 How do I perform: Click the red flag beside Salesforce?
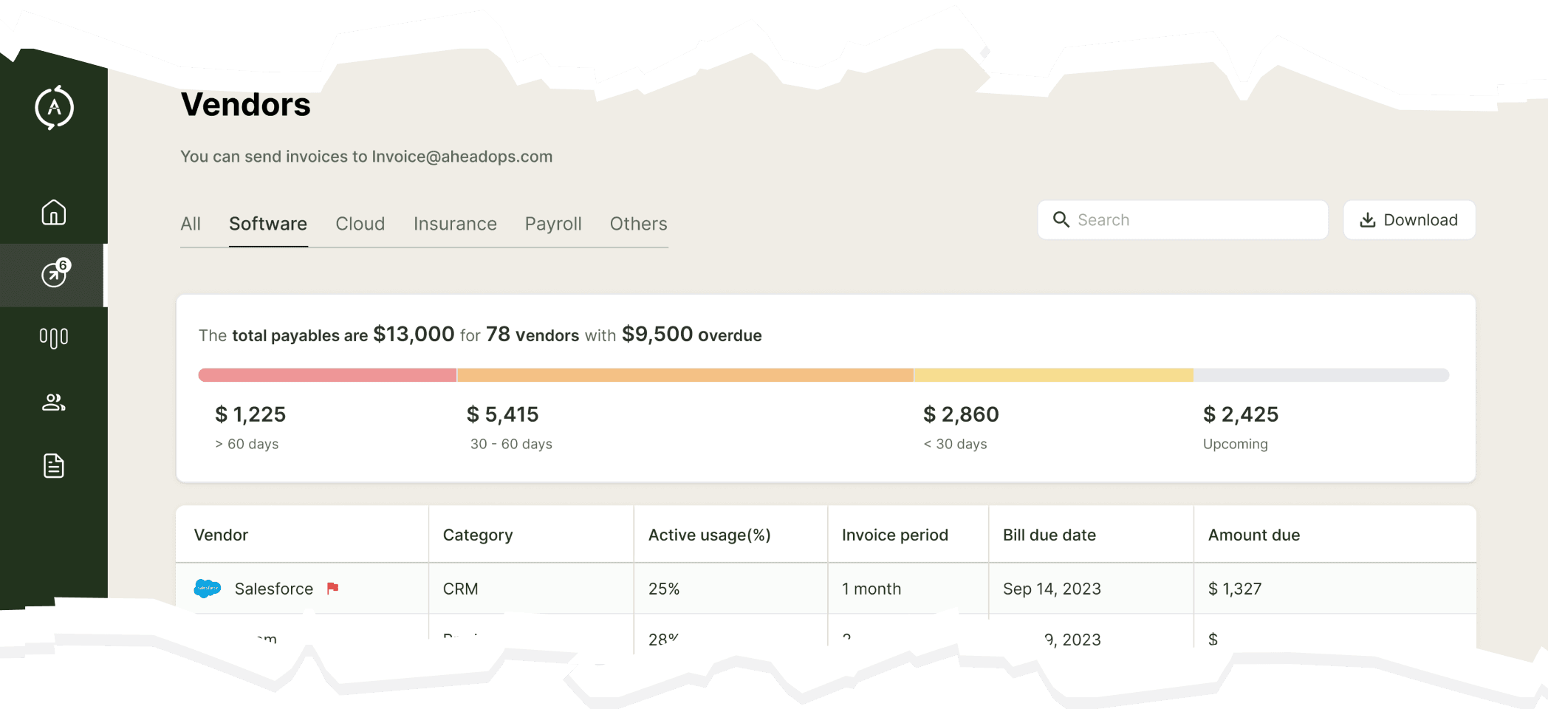pyautogui.click(x=333, y=588)
